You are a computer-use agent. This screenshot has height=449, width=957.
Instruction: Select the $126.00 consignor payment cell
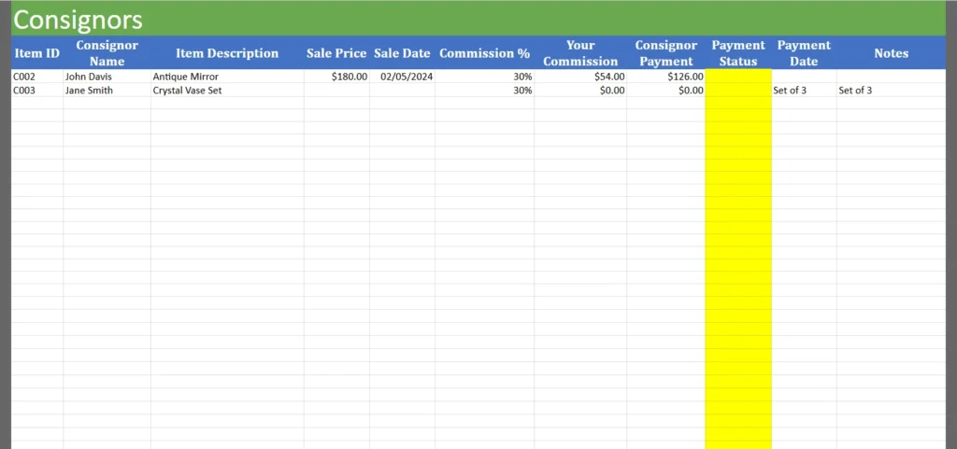point(665,77)
